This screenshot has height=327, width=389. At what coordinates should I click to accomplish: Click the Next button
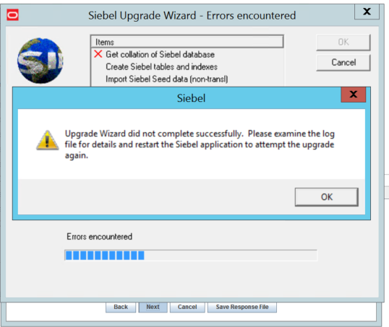click(153, 307)
